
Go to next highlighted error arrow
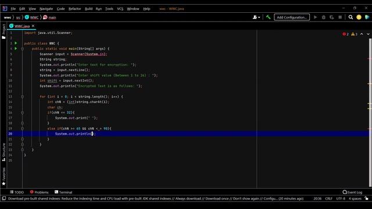point(368,34)
